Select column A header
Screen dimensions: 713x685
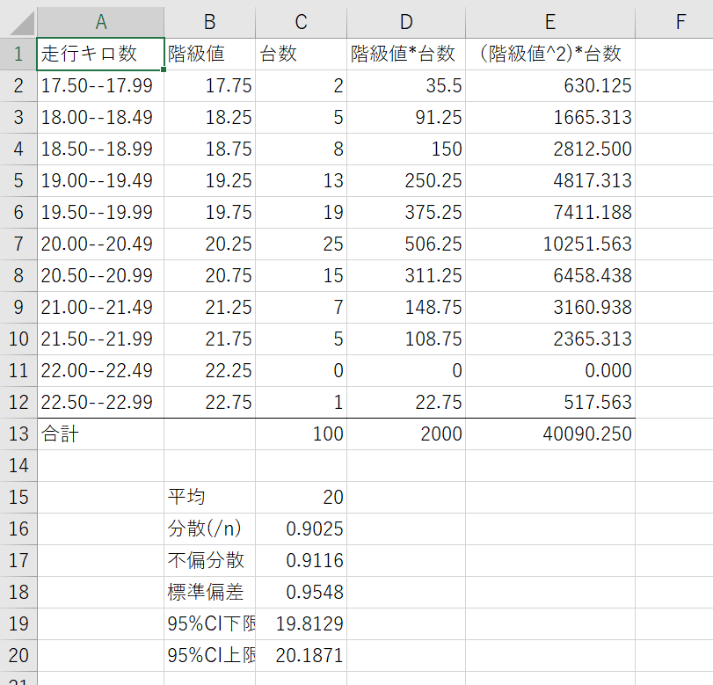pyautogui.click(x=100, y=22)
